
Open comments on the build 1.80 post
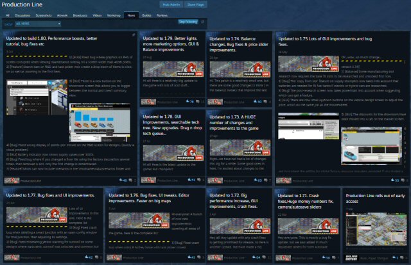click(130, 180)
